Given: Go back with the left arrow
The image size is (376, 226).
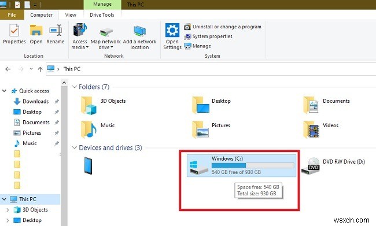Looking at the screenshot, I should tap(8, 69).
